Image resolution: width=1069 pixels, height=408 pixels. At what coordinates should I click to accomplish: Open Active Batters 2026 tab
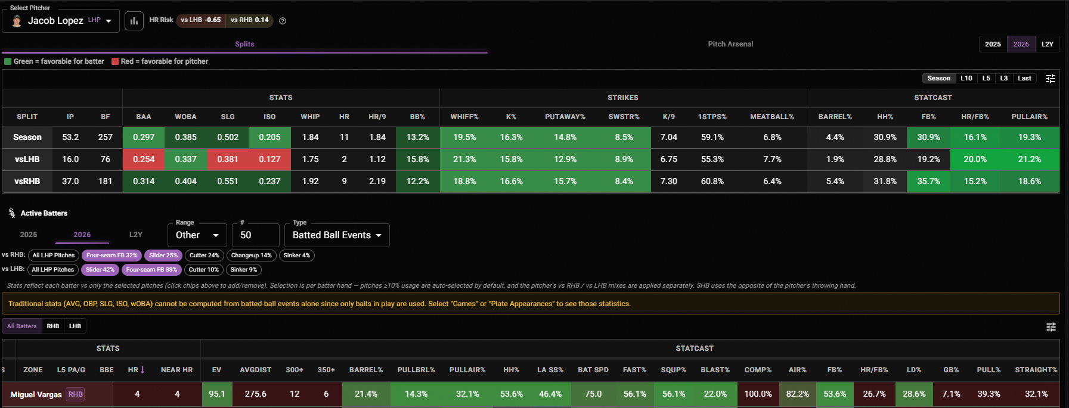coord(82,235)
